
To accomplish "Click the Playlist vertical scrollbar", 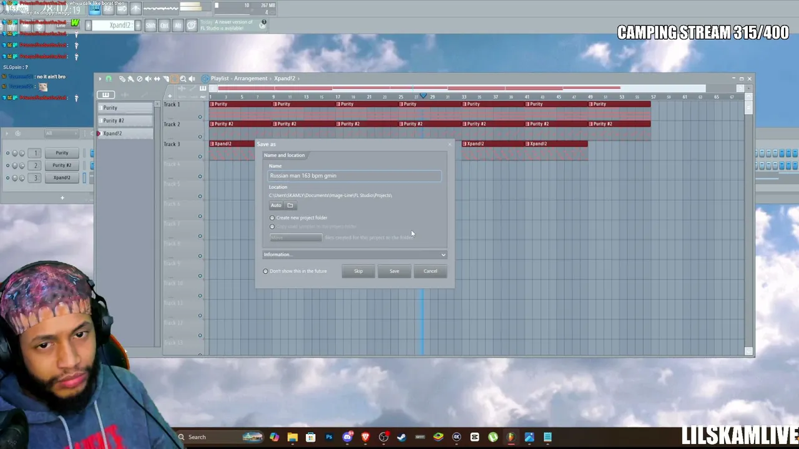I will point(749,224).
